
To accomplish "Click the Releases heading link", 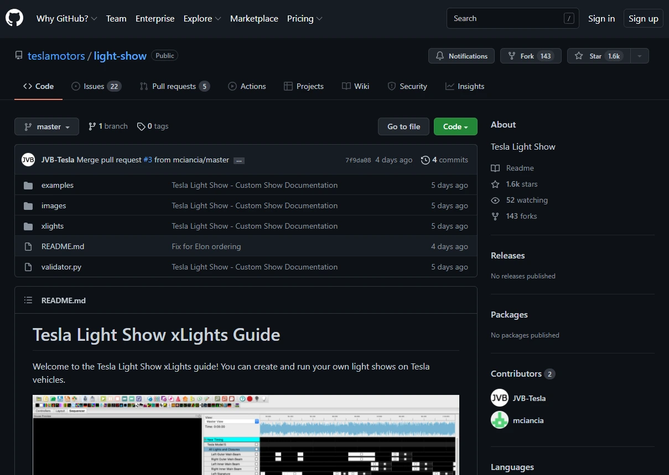I will [508, 255].
